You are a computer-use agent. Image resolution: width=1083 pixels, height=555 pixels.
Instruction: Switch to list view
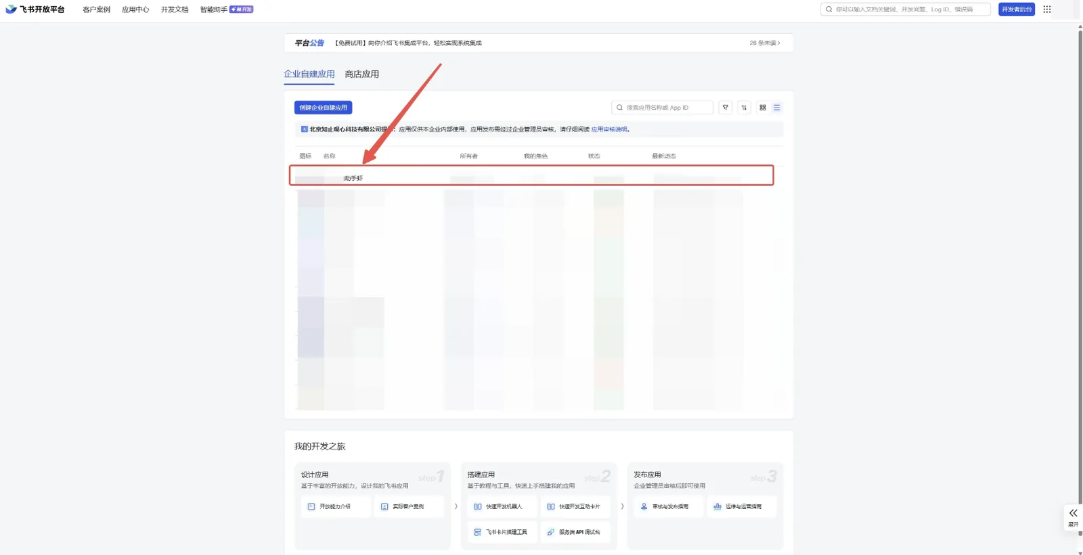(777, 108)
